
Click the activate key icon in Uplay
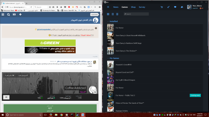169,7
